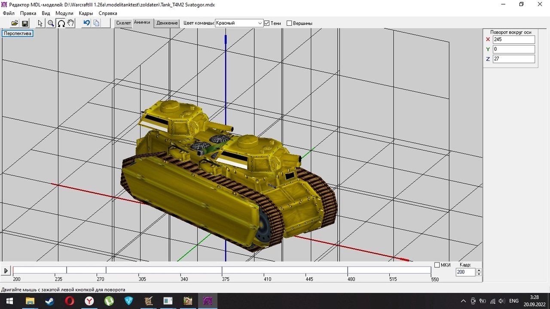Tick the МКИ checkbox
Viewport: 550px width, 309px height.
point(437,265)
